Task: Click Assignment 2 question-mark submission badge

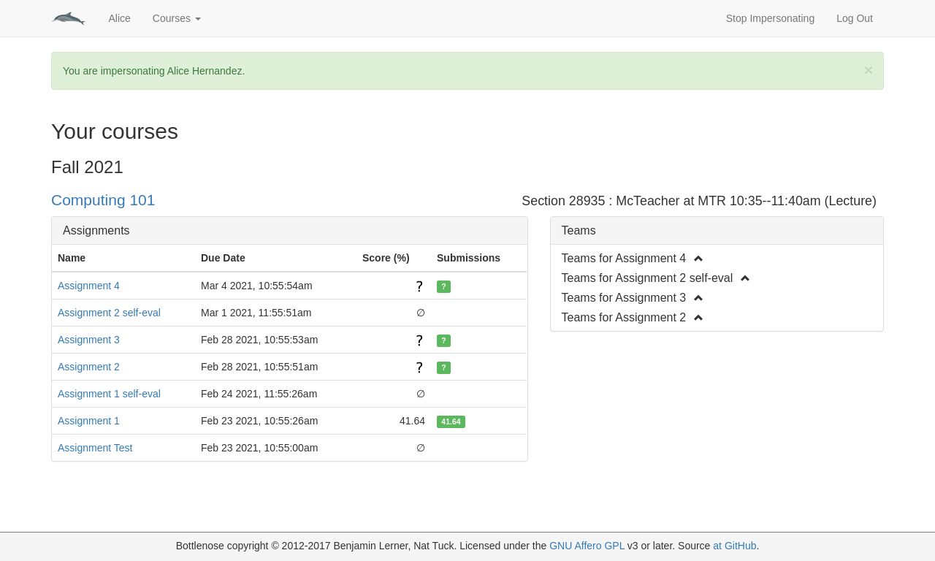Action: [x=443, y=367]
